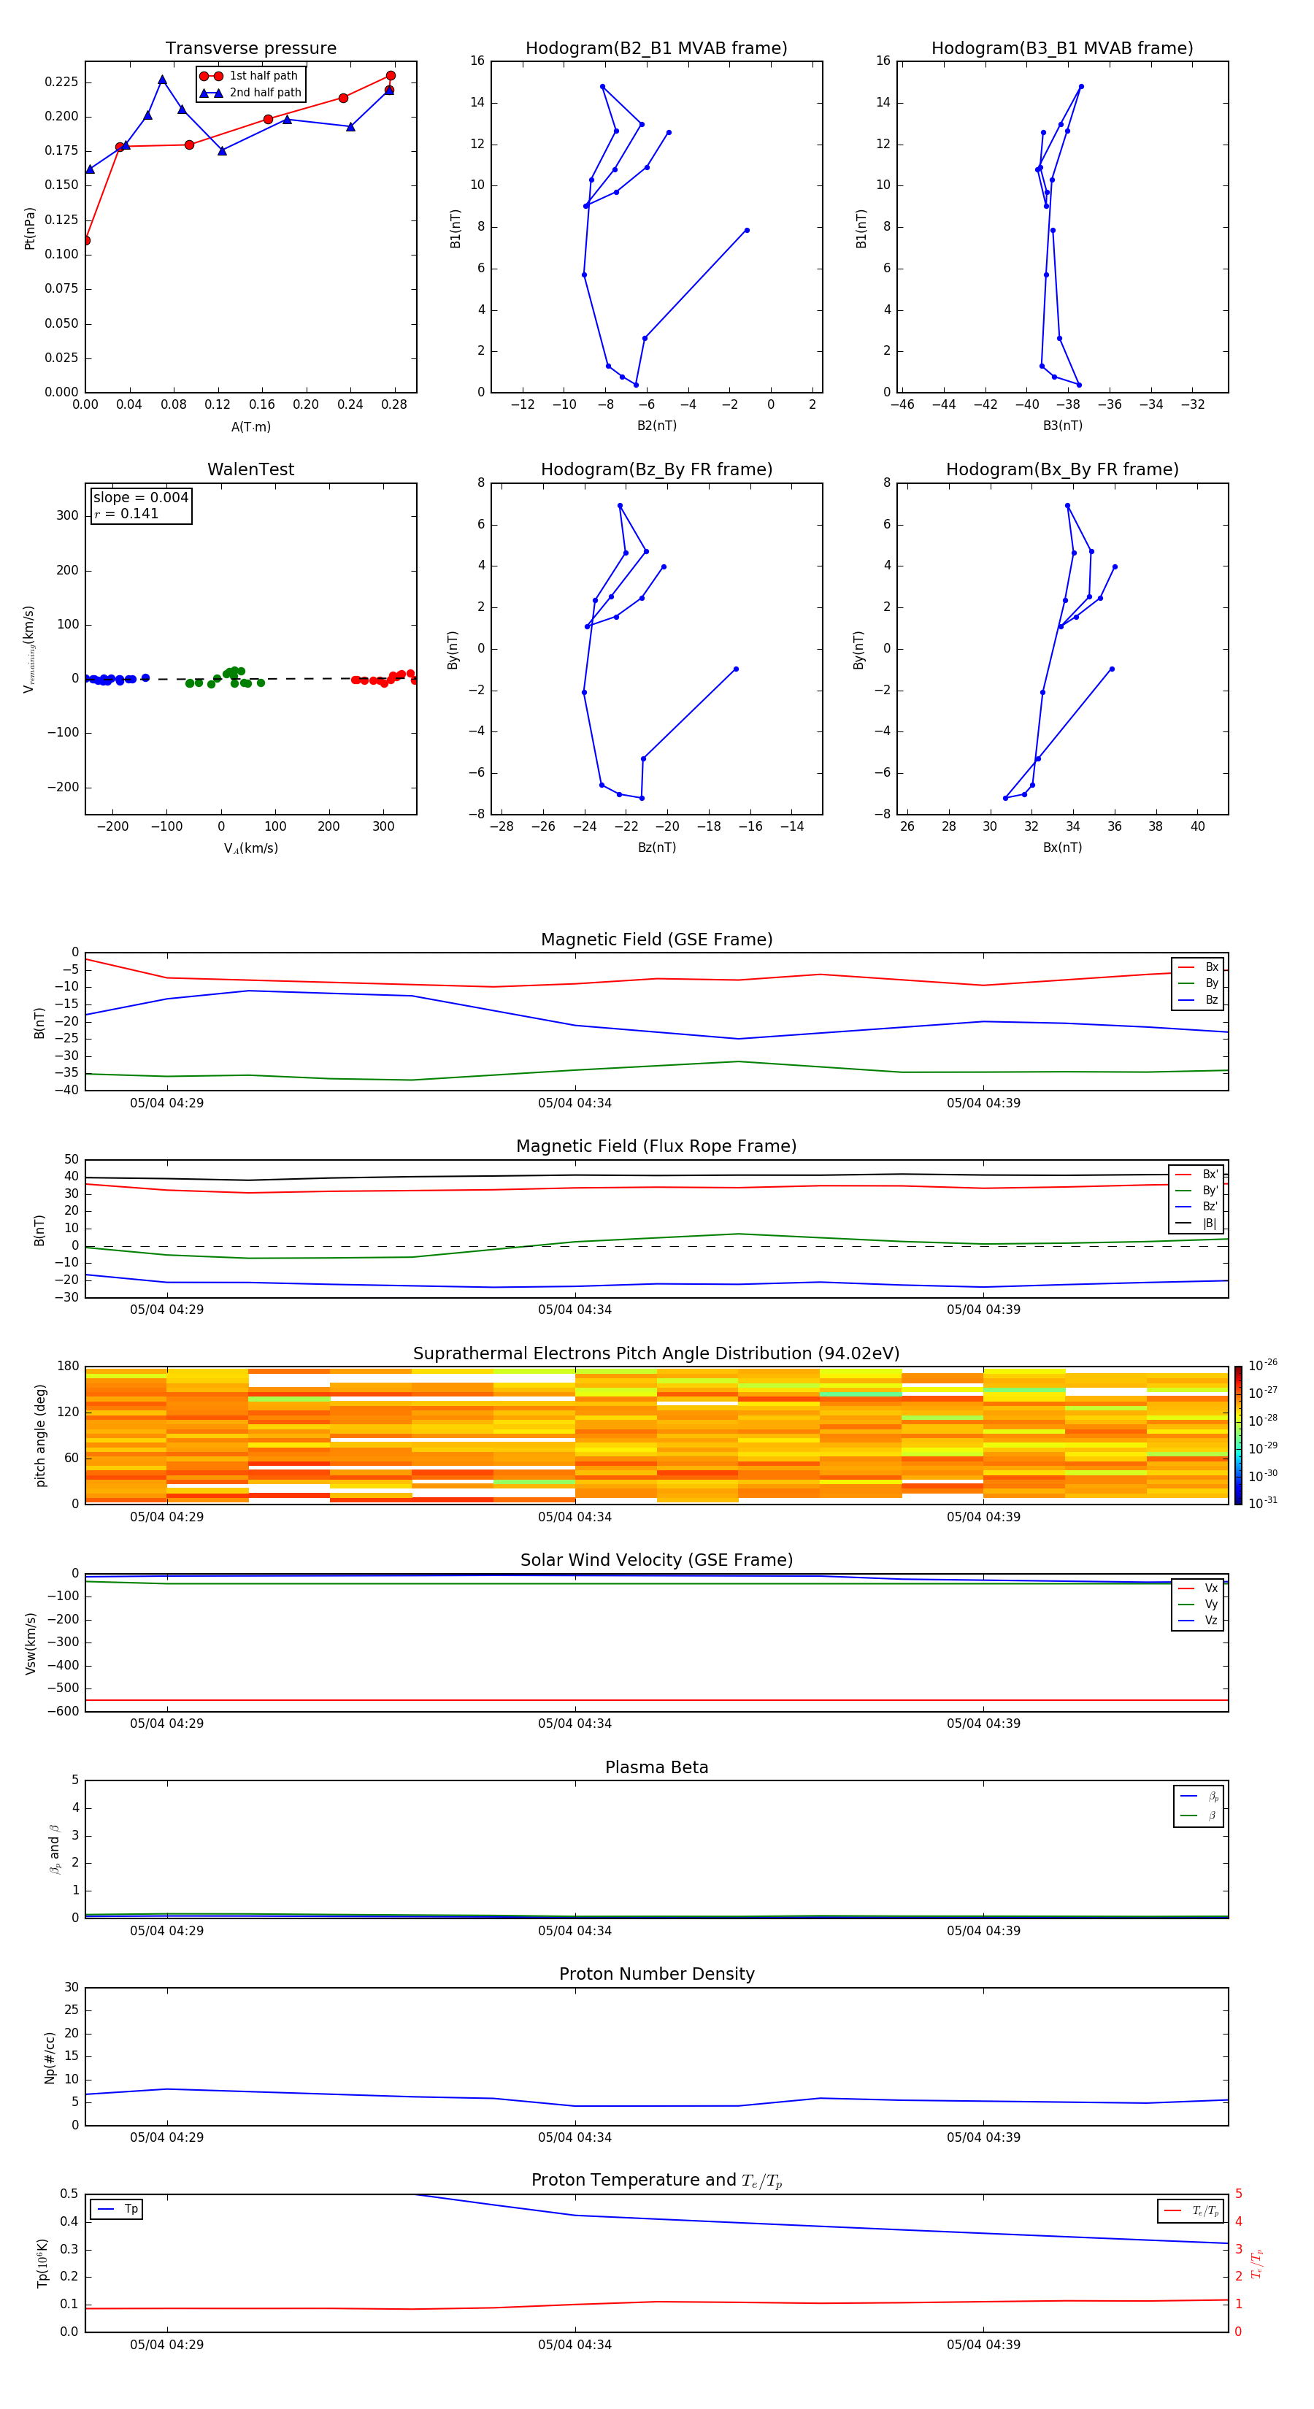Click the pitch angle colorbar

1238,1434
